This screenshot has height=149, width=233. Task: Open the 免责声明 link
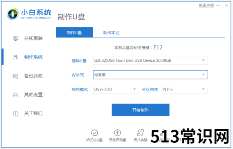[206, 5]
